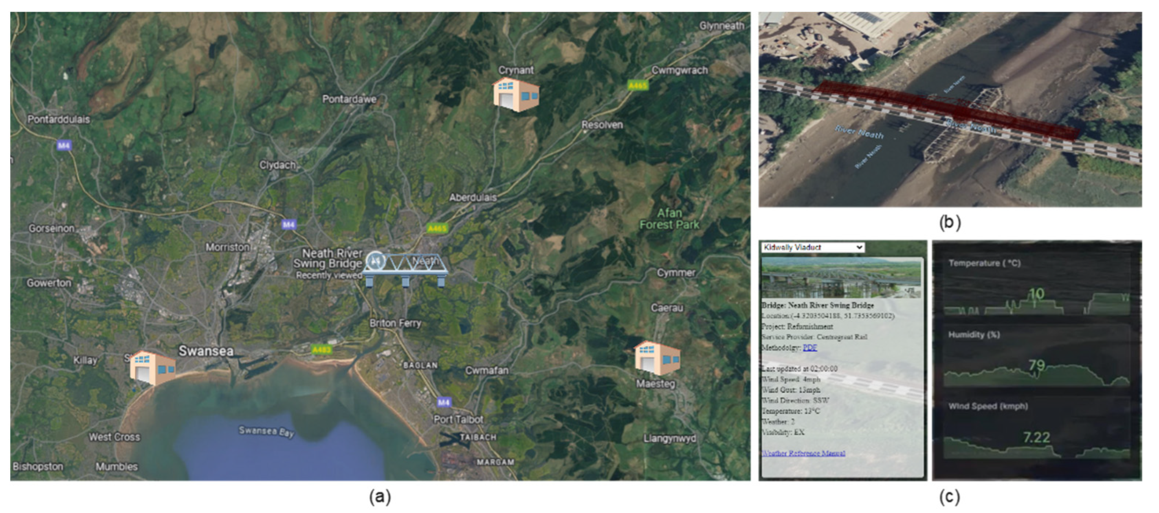Click the Pontardawe town label

point(349,99)
